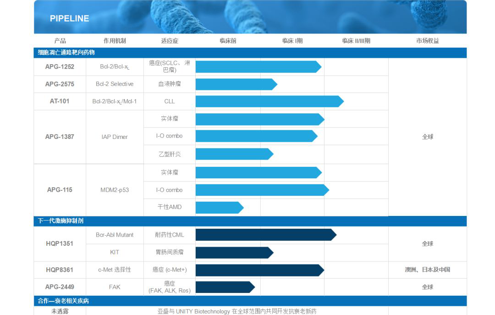The height and width of the screenshot is (315, 495).
Task: Click the IAP Dimer mechanism cell
Action: 115,137
